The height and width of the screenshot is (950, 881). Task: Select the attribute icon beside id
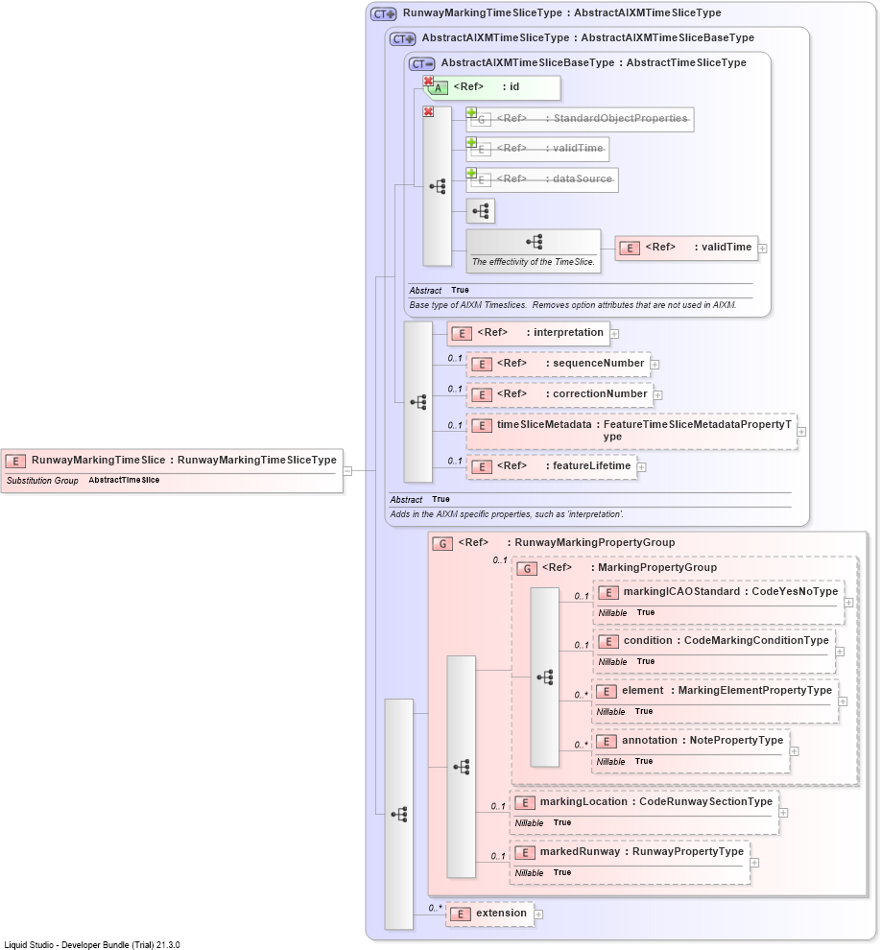pos(438,88)
